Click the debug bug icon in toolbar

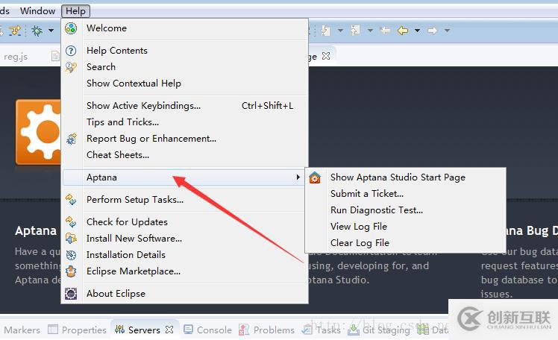point(37,31)
